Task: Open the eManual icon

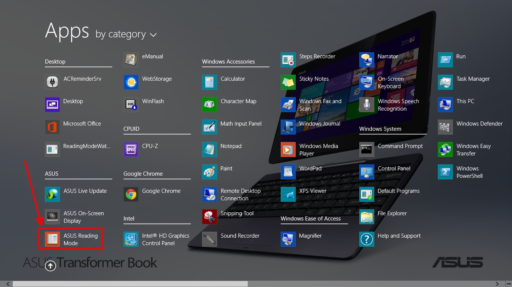Action: point(131,60)
